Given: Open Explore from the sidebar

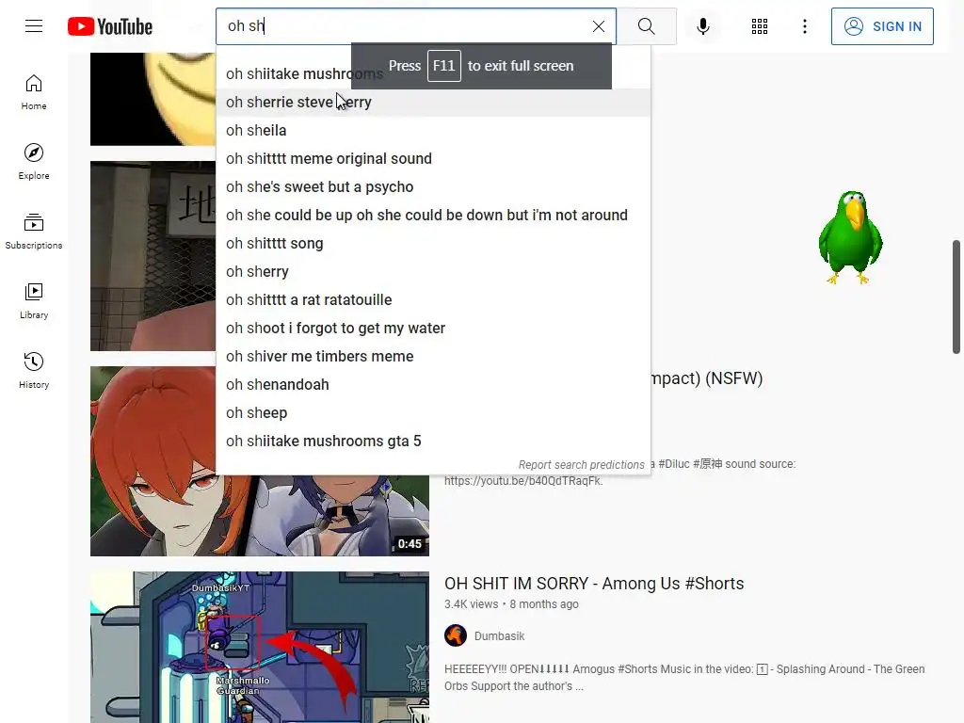Looking at the screenshot, I should pyautogui.click(x=34, y=162).
